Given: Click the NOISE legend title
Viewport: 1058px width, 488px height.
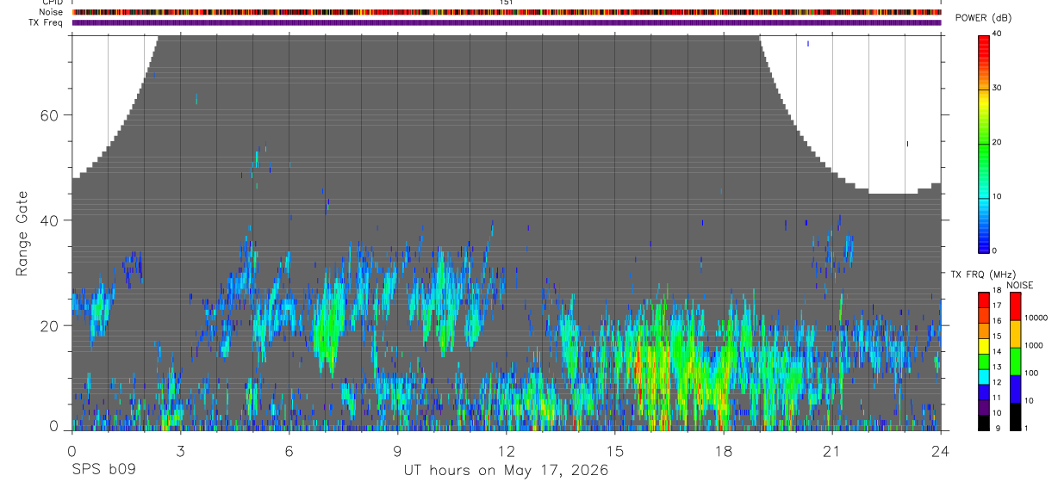Looking at the screenshot, I should (1020, 286).
